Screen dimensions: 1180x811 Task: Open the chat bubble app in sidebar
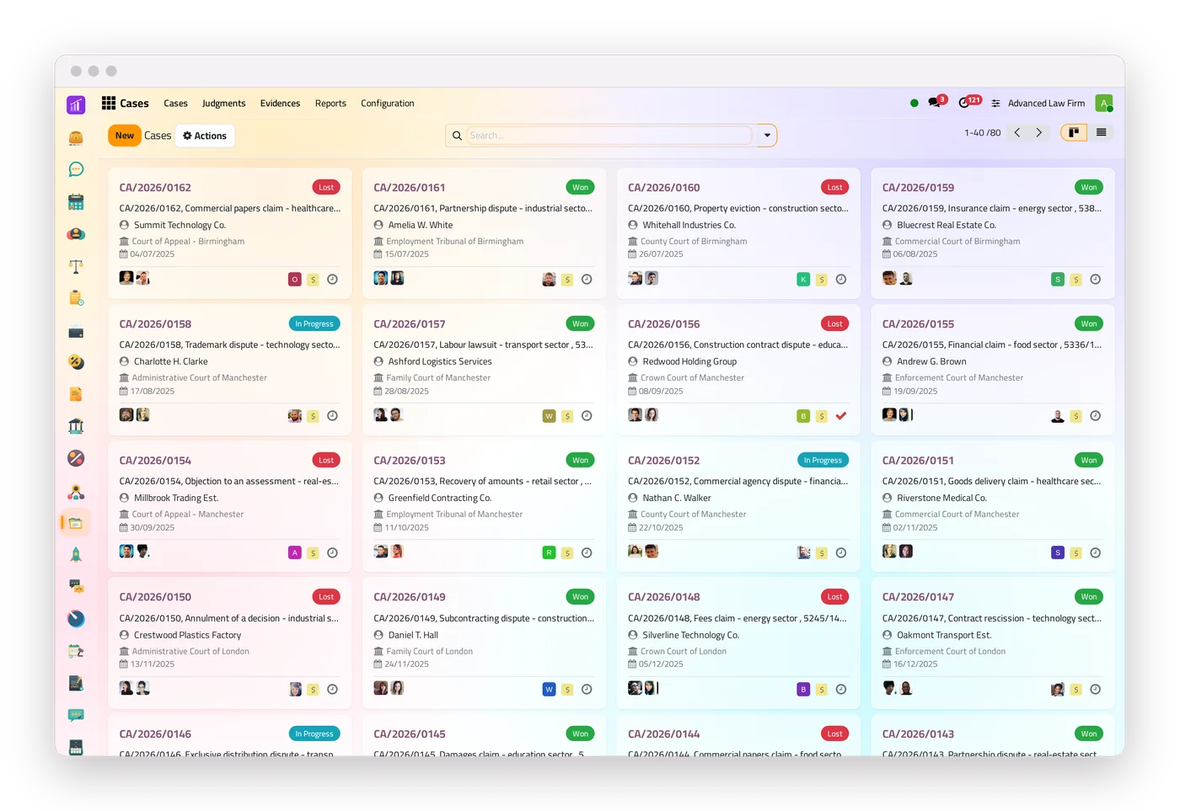coord(76,169)
